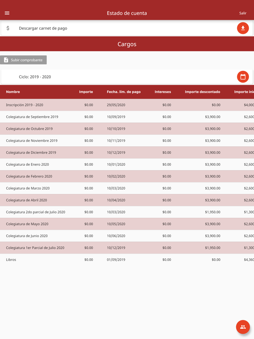The width and height of the screenshot is (254, 339).
Task: Click the Importe descontado column header
Action: tap(202, 92)
